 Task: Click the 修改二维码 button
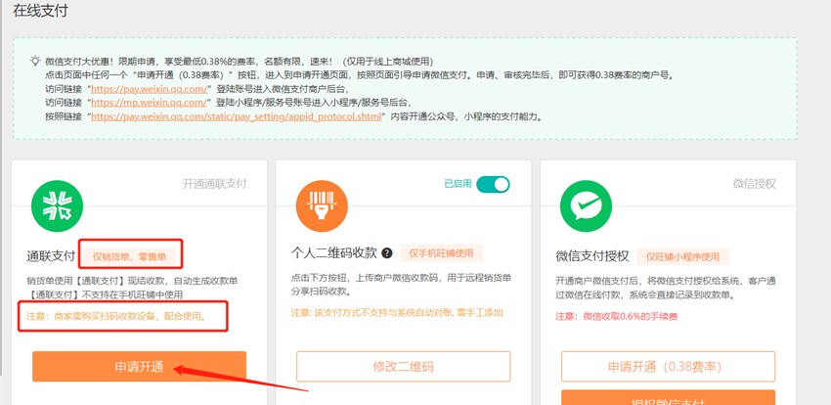[403, 366]
